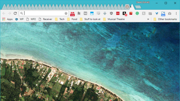180x101 pixels.
Task: Close the active tab with the X
Action: coord(130,7)
